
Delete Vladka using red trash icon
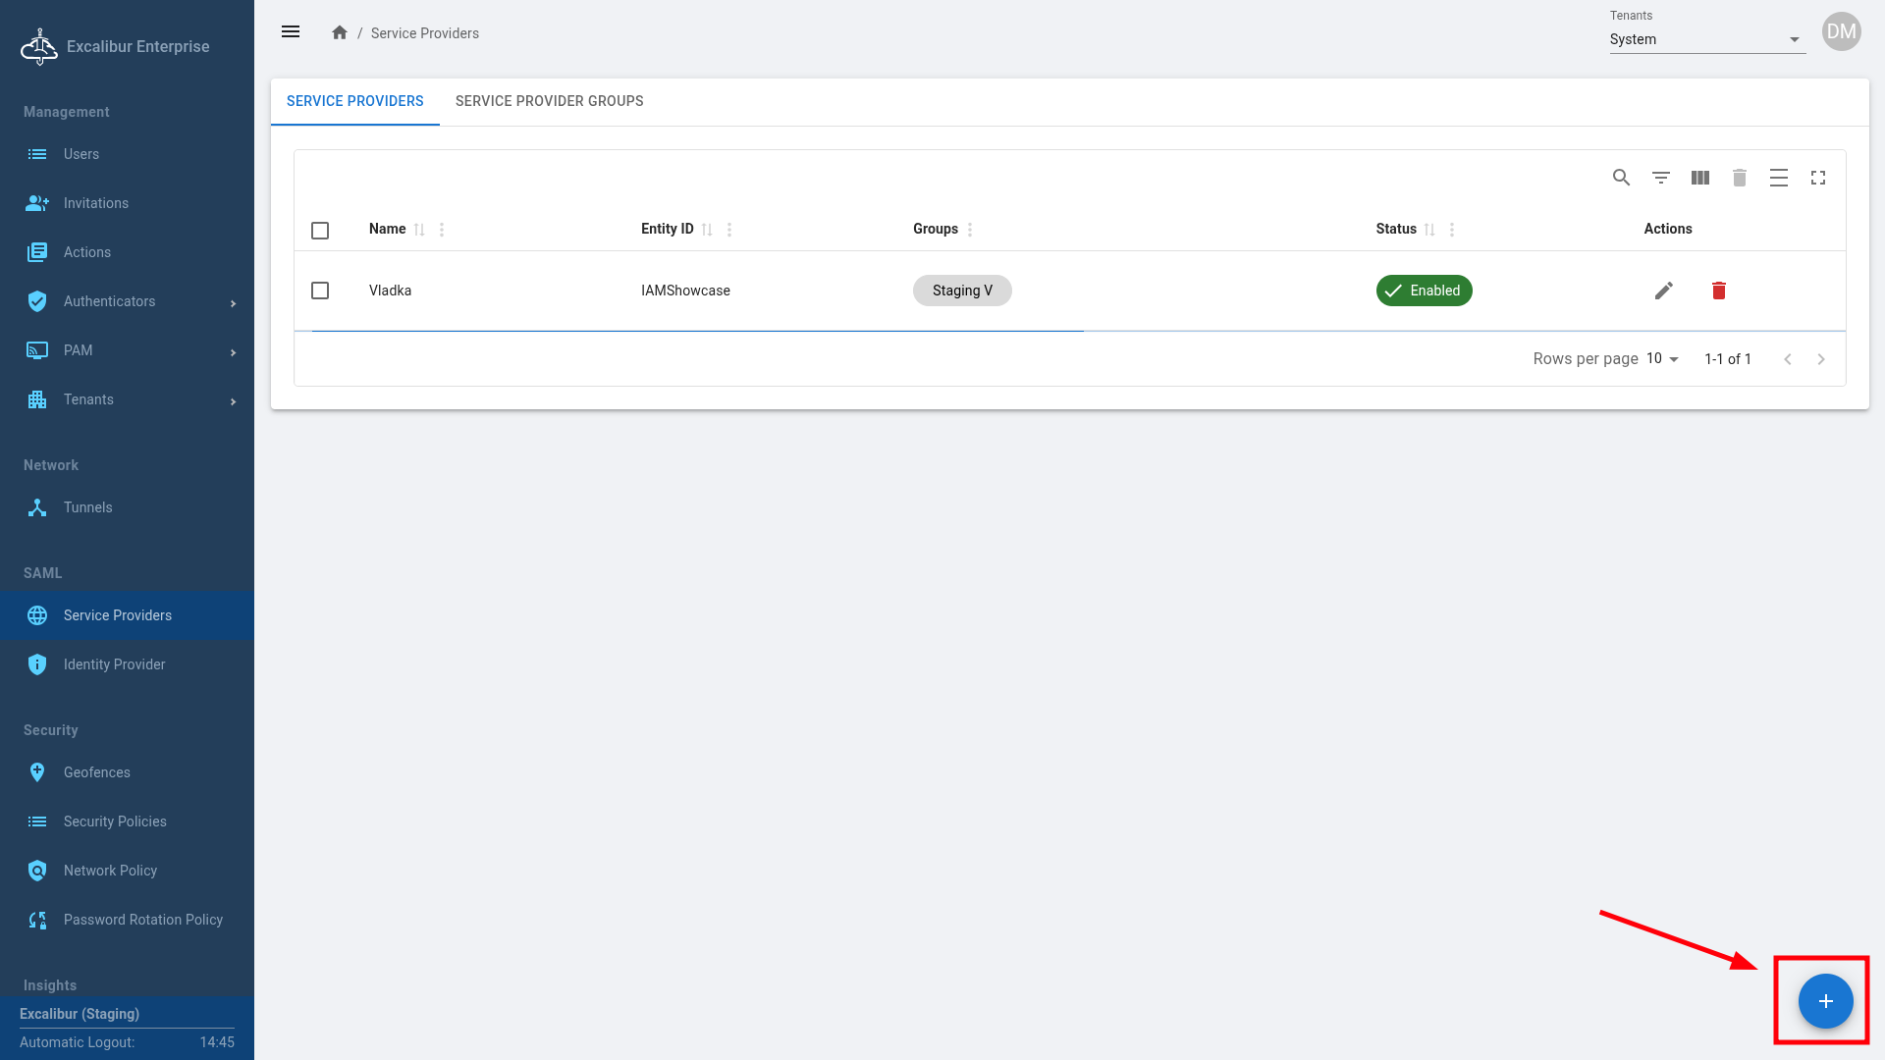(x=1718, y=291)
